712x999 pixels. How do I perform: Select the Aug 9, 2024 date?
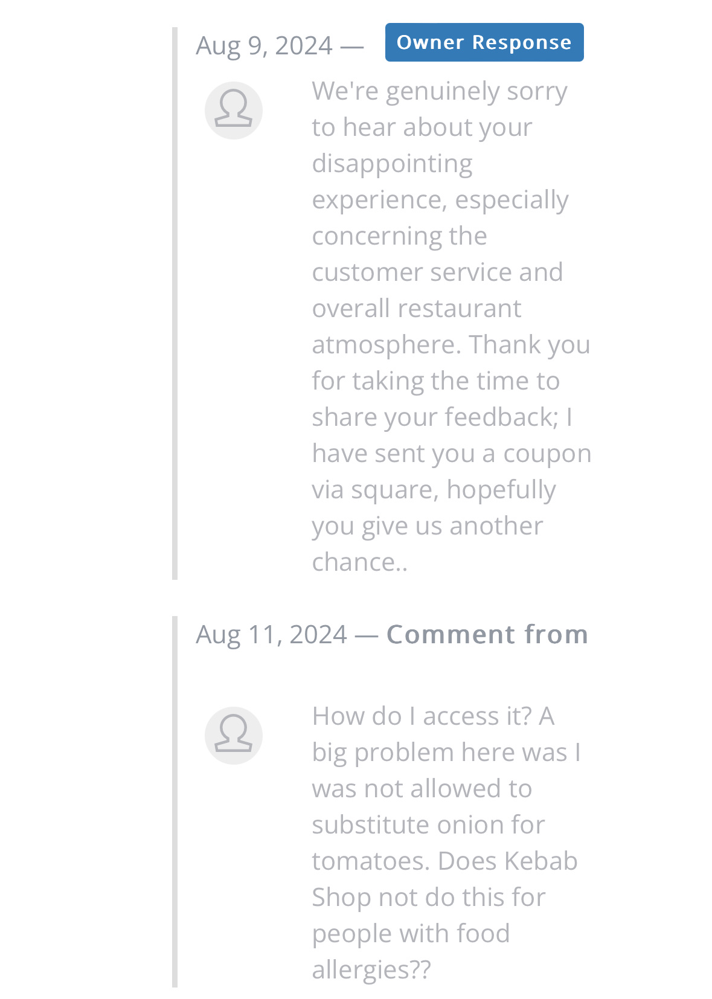click(264, 46)
